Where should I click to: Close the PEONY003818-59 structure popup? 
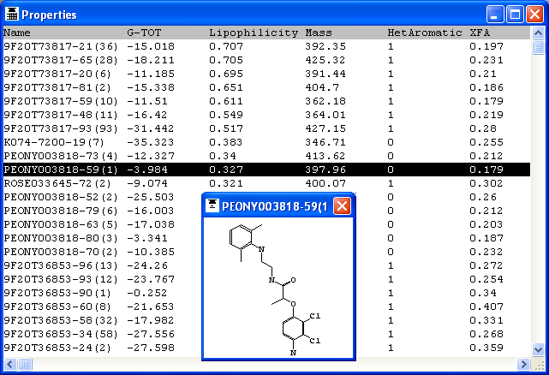tap(342, 206)
